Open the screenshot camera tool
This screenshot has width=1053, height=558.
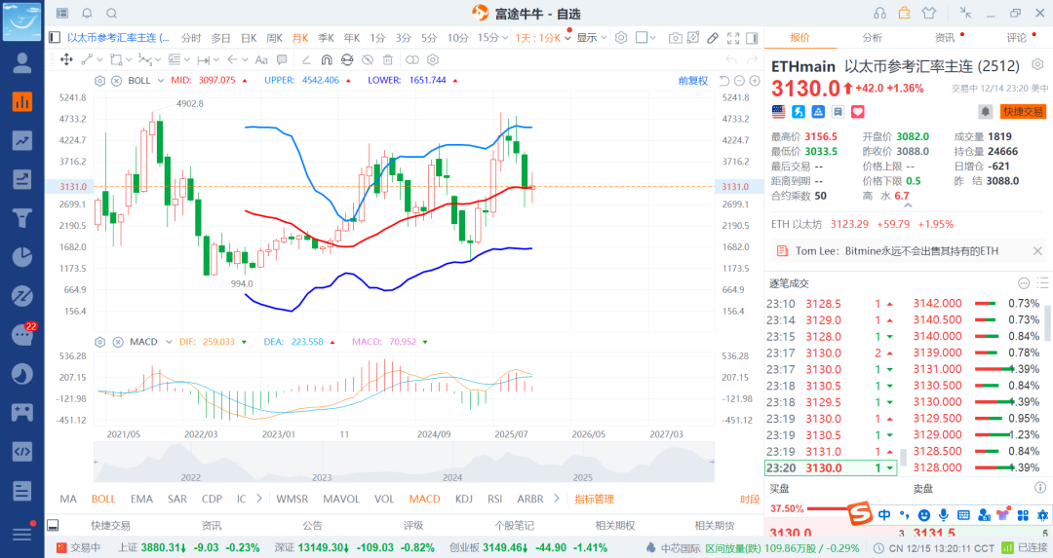click(676, 38)
